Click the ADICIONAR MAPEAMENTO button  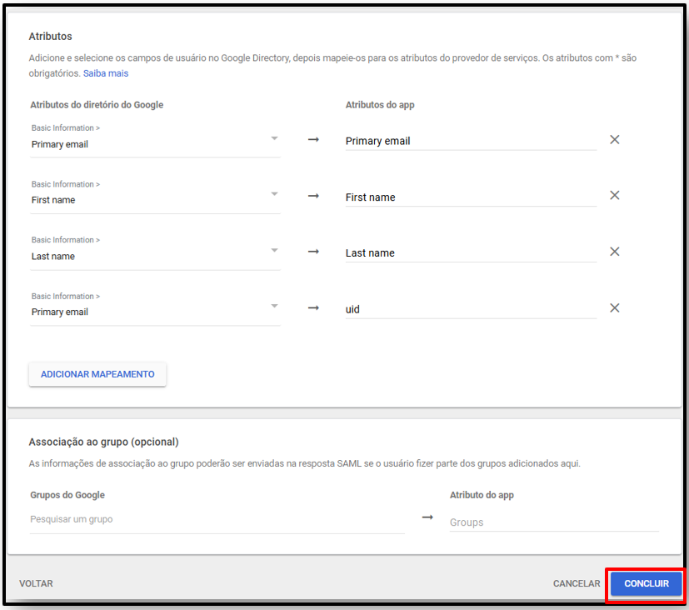click(x=97, y=374)
